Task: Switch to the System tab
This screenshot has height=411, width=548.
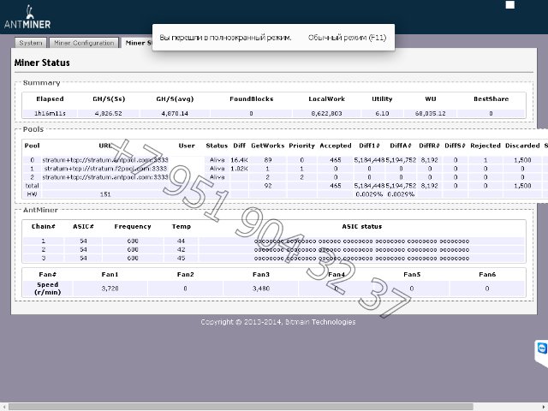Action: (31, 43)
